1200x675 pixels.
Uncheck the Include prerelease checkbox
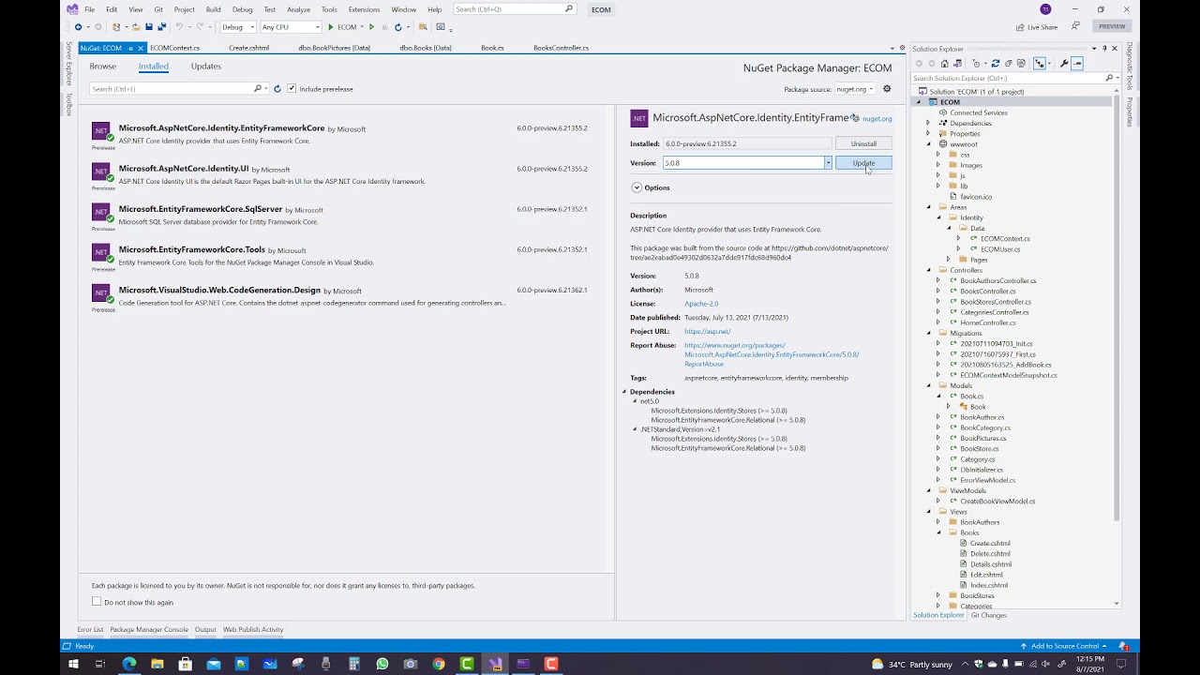pos(292,89)
